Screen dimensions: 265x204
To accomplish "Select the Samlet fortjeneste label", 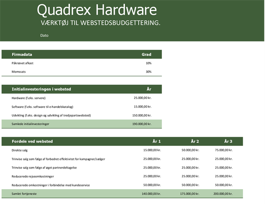I will (24, 194).
